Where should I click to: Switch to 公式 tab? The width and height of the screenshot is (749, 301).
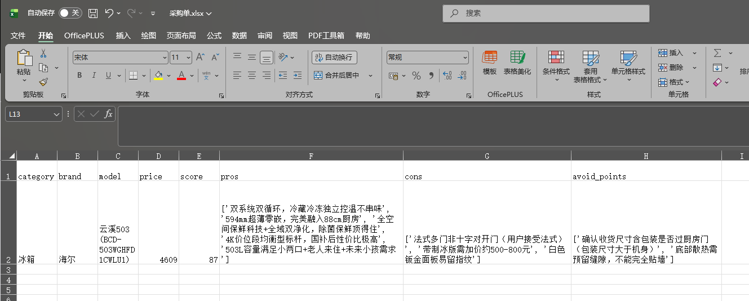click(214, 36)
